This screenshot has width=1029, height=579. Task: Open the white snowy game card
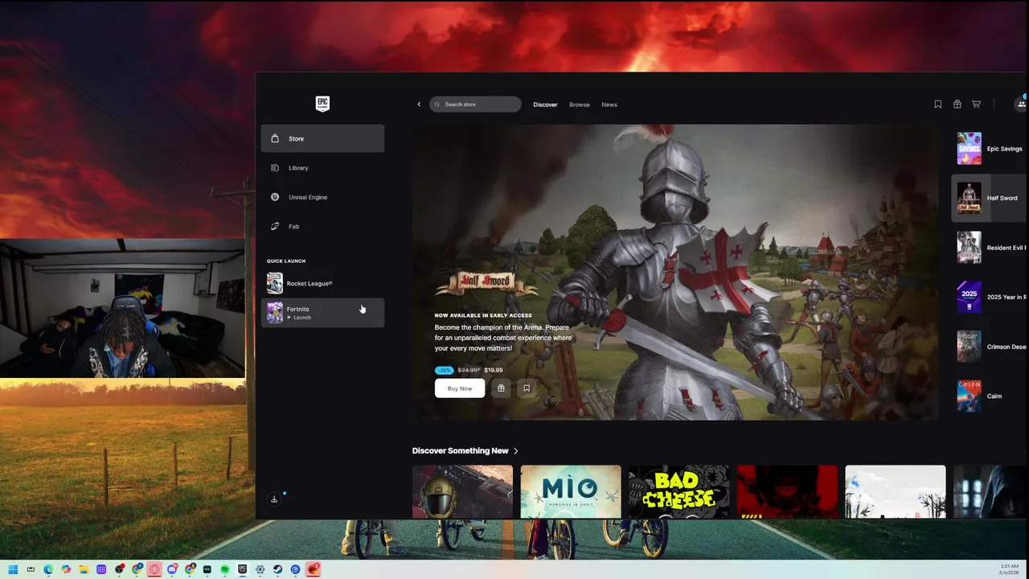click(896, 491)
